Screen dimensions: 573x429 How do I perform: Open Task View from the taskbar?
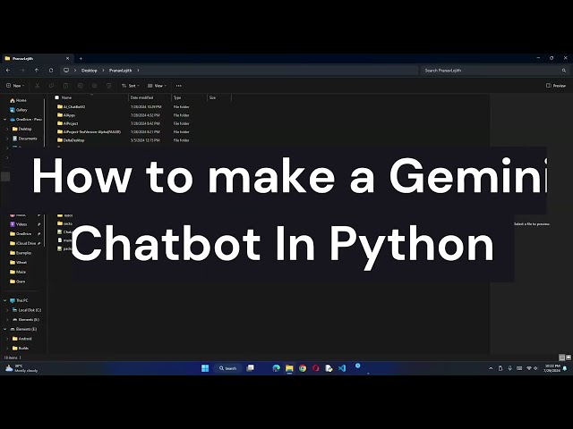[251, 368]
